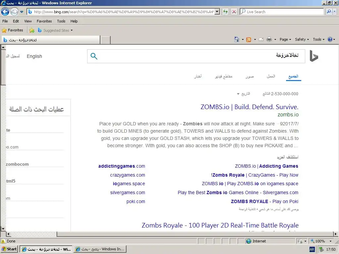Click the blue Help question mark icon
339x254 pixels.
[330, 39]
